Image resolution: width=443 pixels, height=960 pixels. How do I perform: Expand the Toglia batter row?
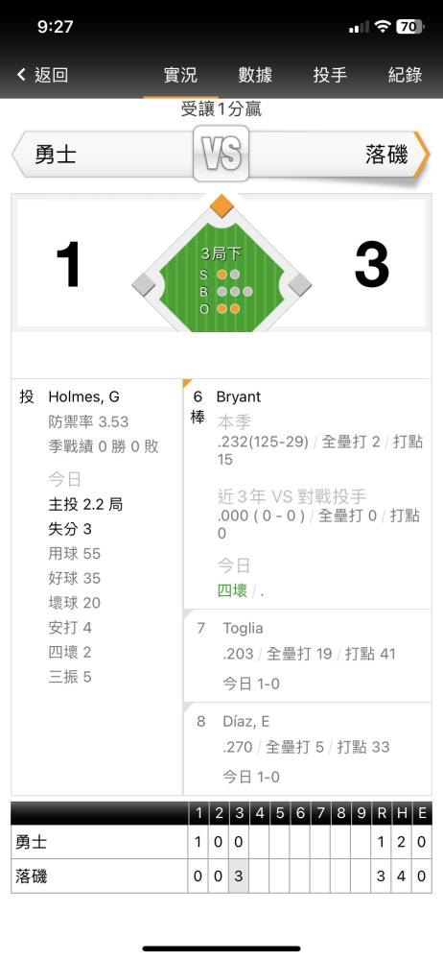307,656
